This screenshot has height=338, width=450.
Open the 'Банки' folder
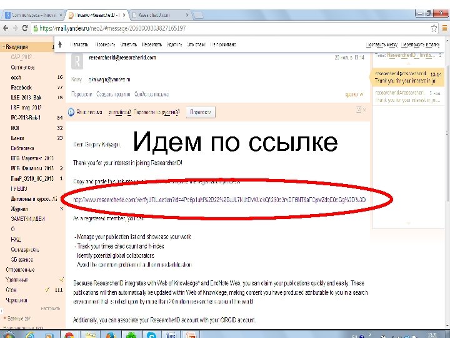pos(17,138)
